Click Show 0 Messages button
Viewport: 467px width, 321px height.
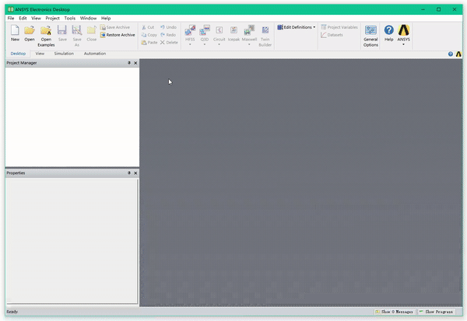394,312
